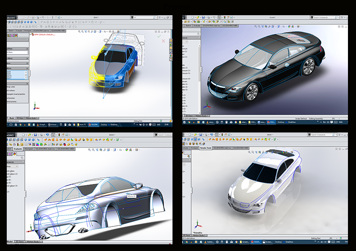Screen dimensions: 356x251
Task: Switch to DimXpert tab in Evaluate window
Action: 29,149
